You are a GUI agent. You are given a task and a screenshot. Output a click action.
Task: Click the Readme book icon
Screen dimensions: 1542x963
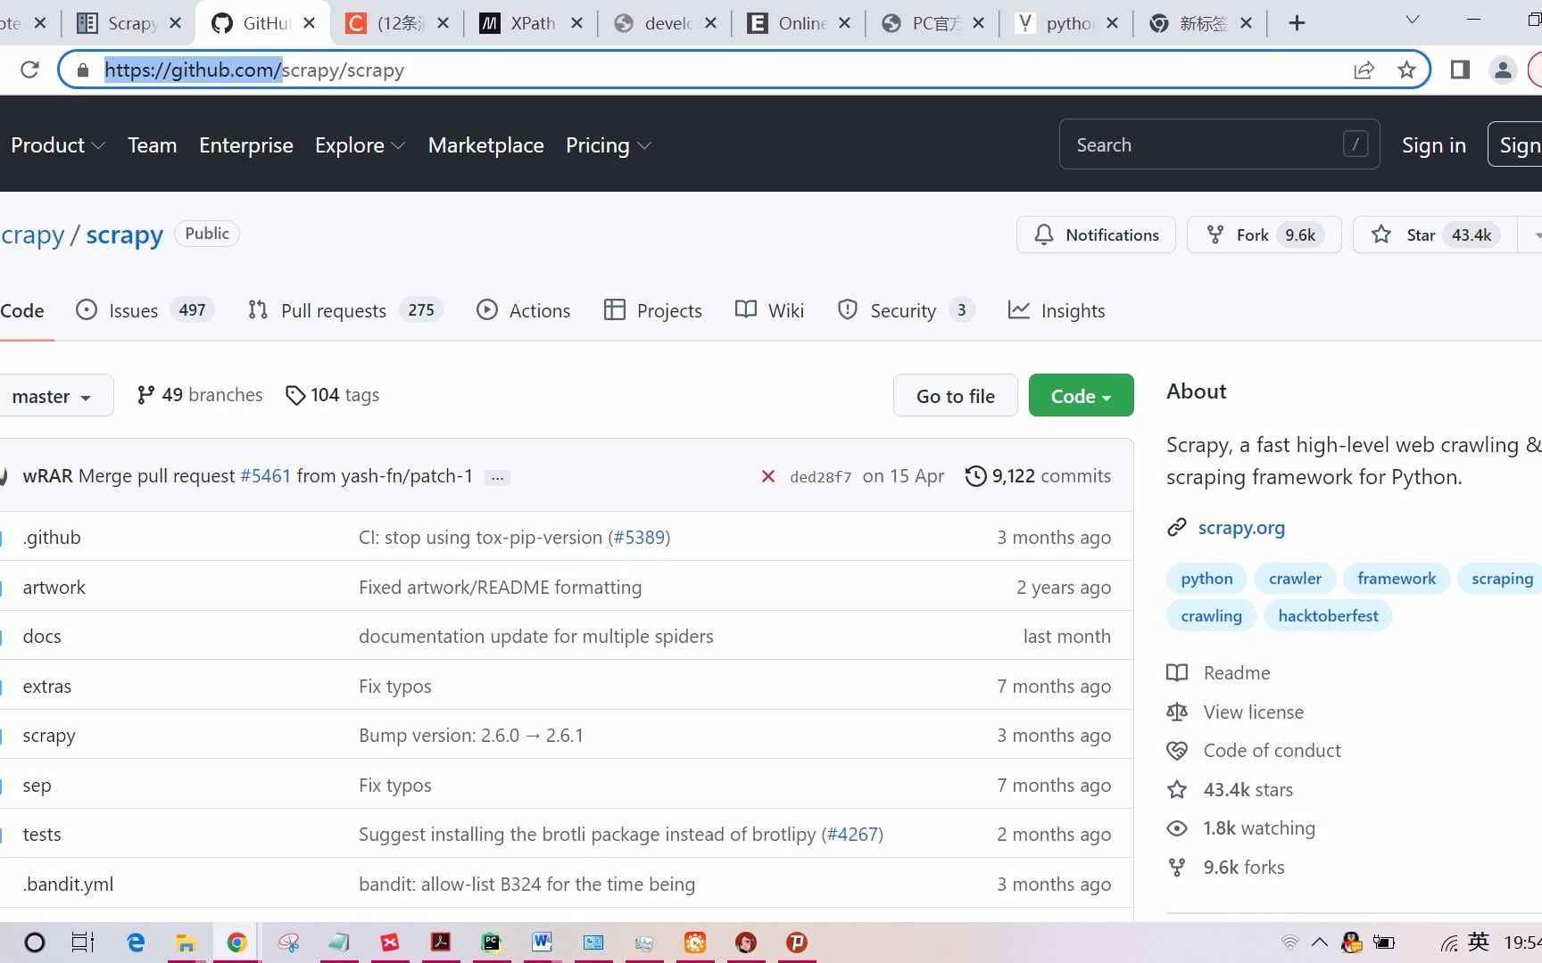pyautogui.click(x=1177, y=673)
